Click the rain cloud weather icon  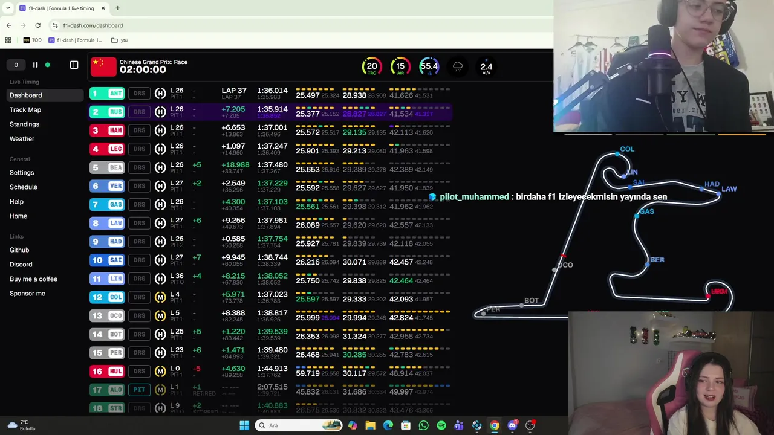[x=458, y=66]
